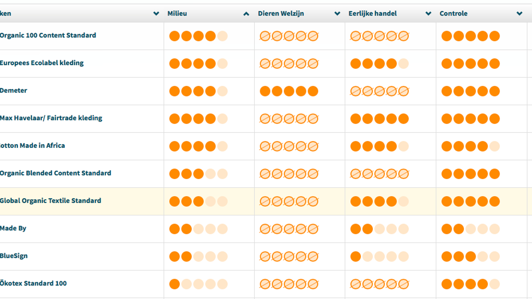Click Eerlijke handel rating dots for Europees Ecolabel kleding

[380, 64]
